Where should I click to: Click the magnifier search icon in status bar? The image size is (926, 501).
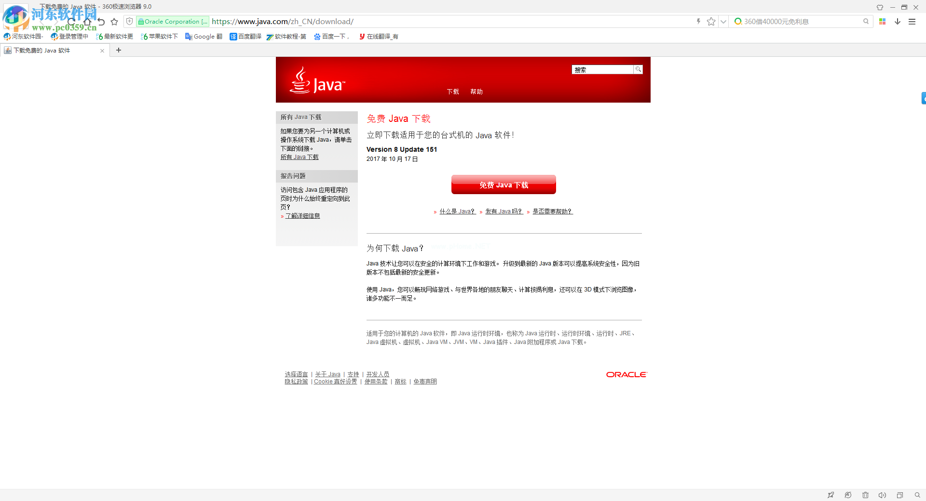(916, 495)
